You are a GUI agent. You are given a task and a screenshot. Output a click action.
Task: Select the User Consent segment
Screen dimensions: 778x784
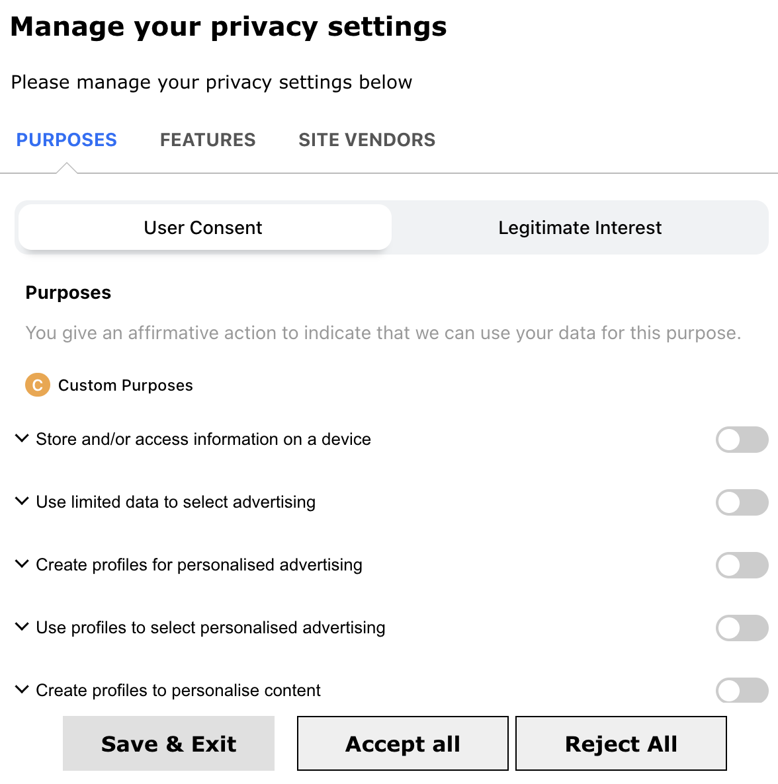(204, 227)
